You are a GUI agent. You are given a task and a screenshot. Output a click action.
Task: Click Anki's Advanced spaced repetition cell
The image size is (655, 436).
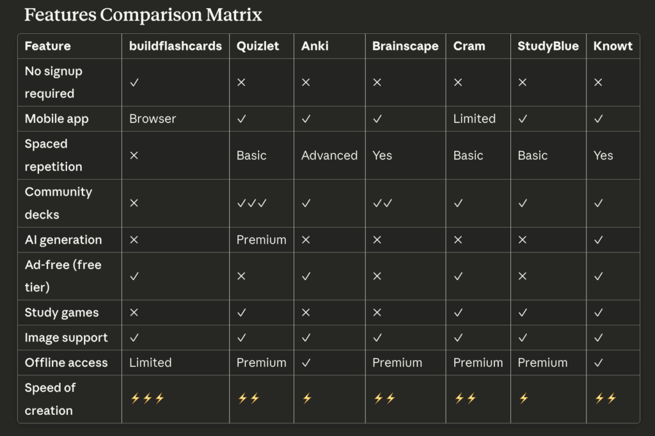click(x=329, y=155)
